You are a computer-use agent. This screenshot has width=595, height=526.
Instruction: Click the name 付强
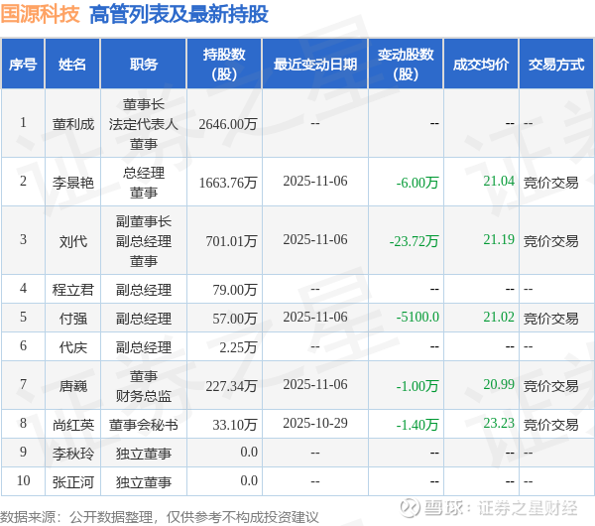(x=72, y=319)
